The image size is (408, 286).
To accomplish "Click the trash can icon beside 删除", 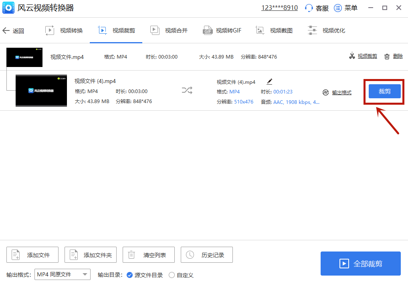I will pyautogui.click(x=387, y=56).
